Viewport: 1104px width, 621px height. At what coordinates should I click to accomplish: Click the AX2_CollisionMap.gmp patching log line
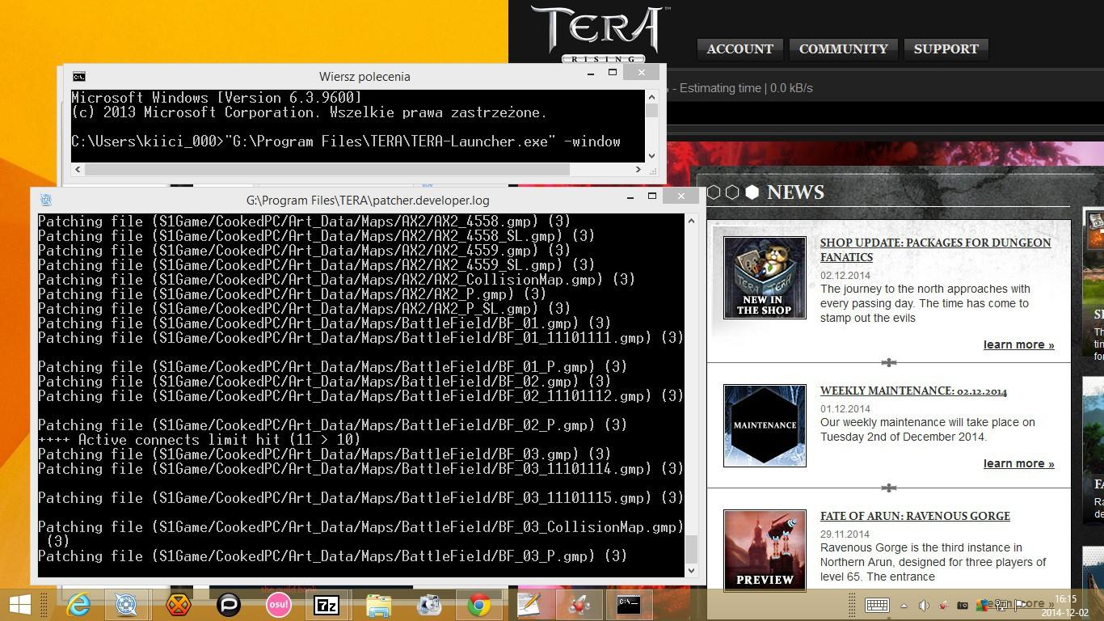[x=336, y=280]
